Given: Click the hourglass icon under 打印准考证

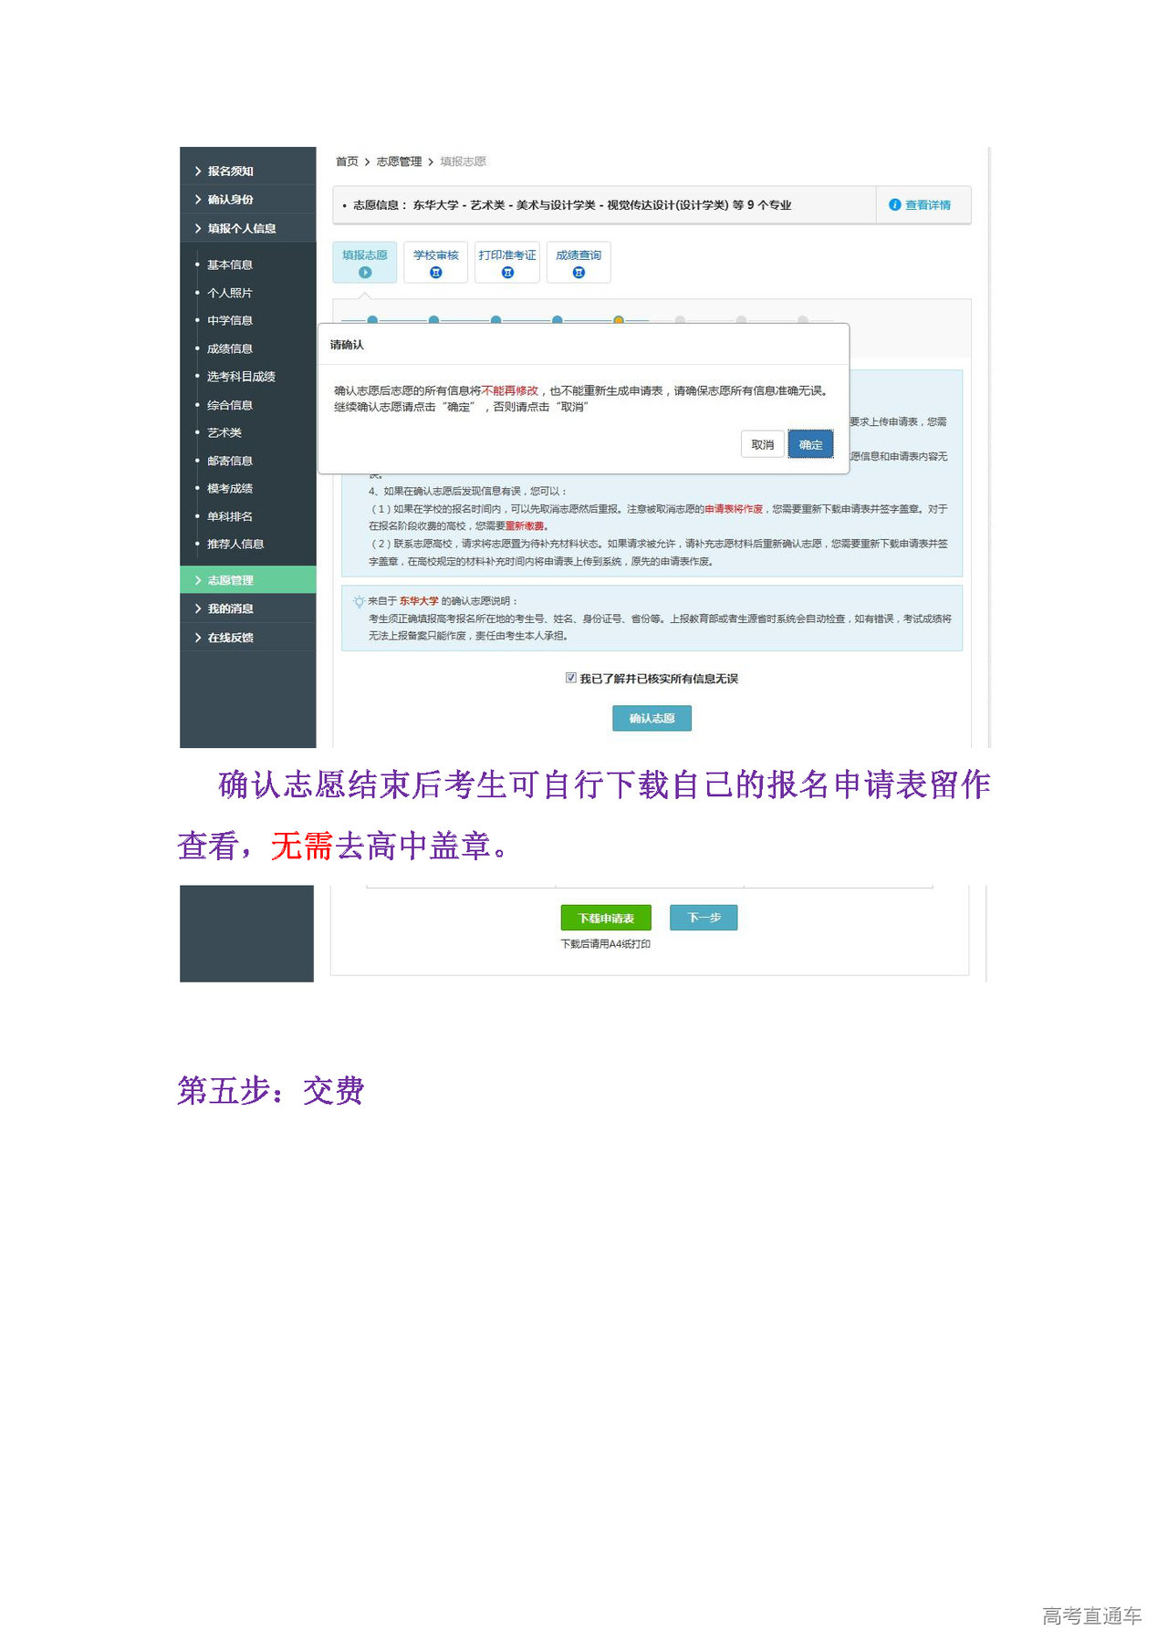Looking at the screenshot, I should click(507, 273).
